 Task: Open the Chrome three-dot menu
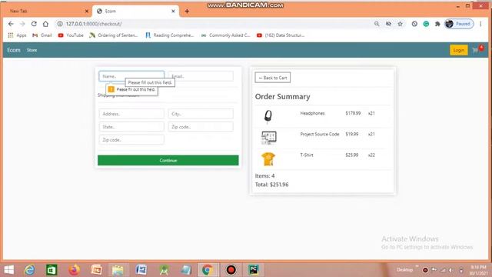click(480, 24)
